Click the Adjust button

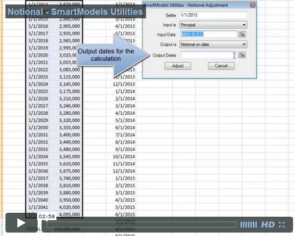[178, 66]
